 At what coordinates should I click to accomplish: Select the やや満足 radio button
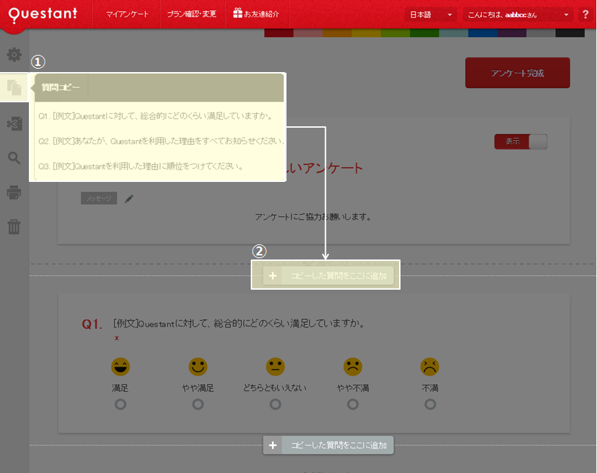(198, 404)
